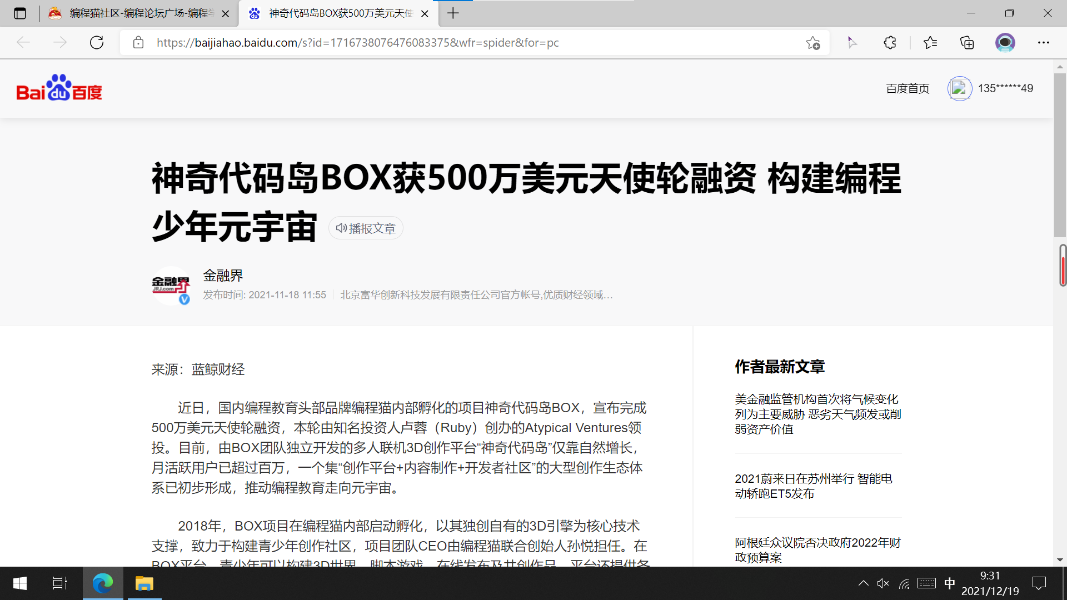Viewport: 1067px width, 600px height.
Task: Open the browser profile avatar
Action: coord(1005,43)
